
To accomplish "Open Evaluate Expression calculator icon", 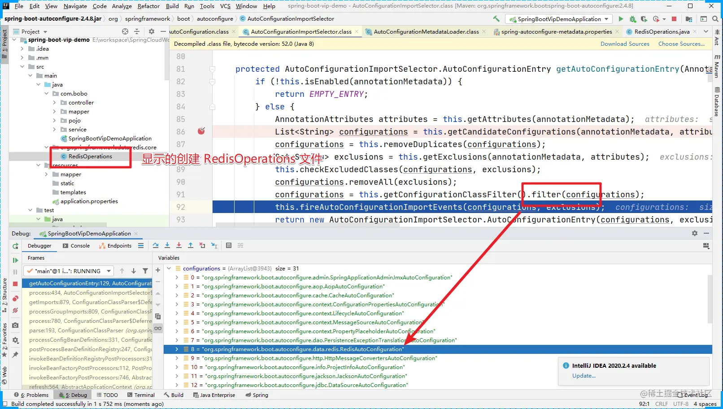I will point(229,245).
